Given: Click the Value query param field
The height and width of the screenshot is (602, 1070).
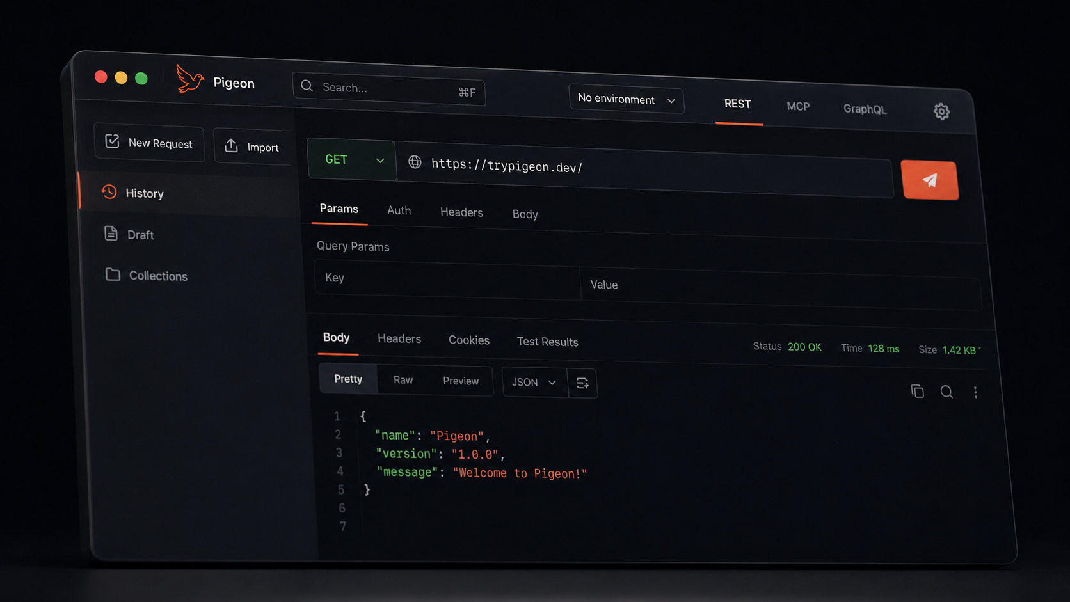Looking at the screenshot, I should pos(781,289).
